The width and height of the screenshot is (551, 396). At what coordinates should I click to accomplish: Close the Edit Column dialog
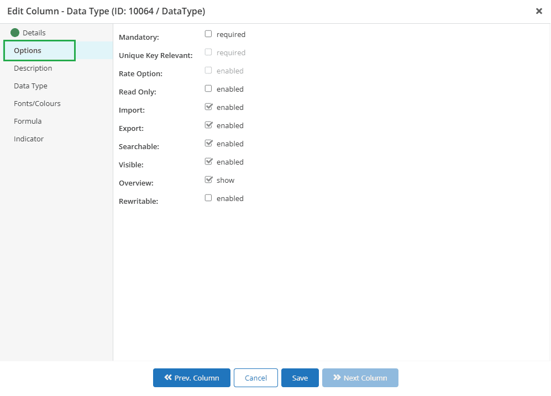point(539,11)
